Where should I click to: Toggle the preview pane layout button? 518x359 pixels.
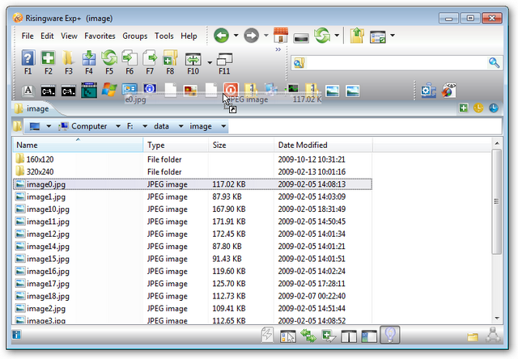(x=370, y=336)
